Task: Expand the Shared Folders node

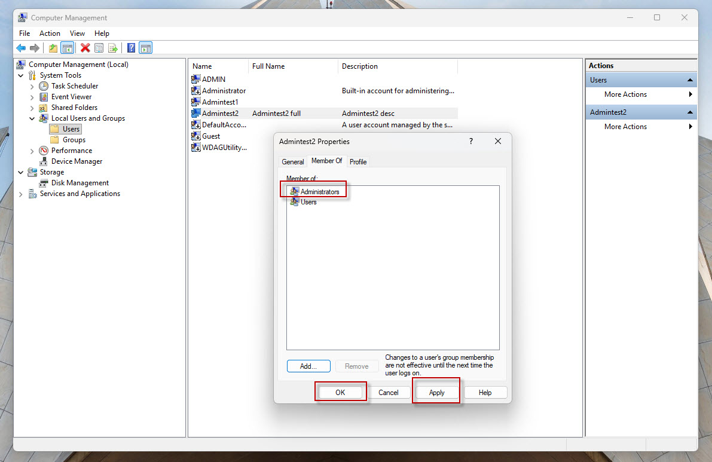Action: coord(32,108)
